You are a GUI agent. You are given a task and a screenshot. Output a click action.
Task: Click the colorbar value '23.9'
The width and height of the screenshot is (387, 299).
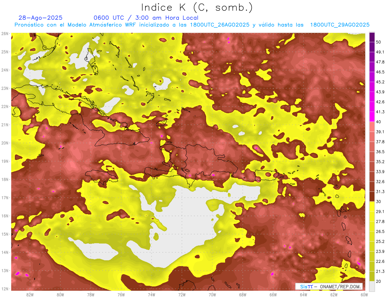pos(380,251)
